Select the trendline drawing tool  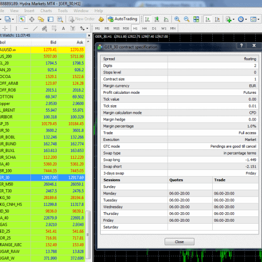click(x=35, y=28)
